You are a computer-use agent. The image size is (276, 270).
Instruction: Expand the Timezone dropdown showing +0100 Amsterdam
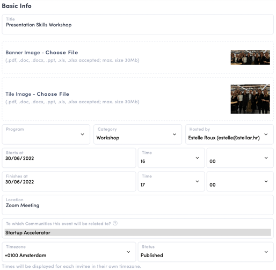[x=69, y=252]
